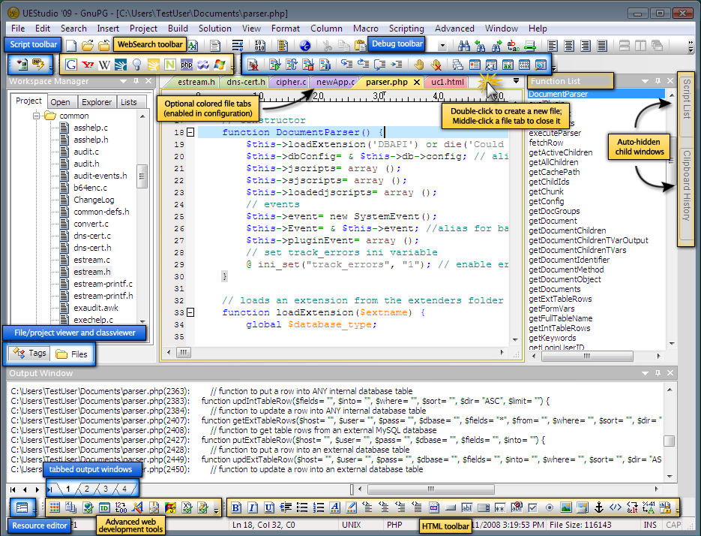This screenshot has height=536, width=701.
Task: Click the scissors Cut icon
Action: pyautogui.click(x=327, y=45)
